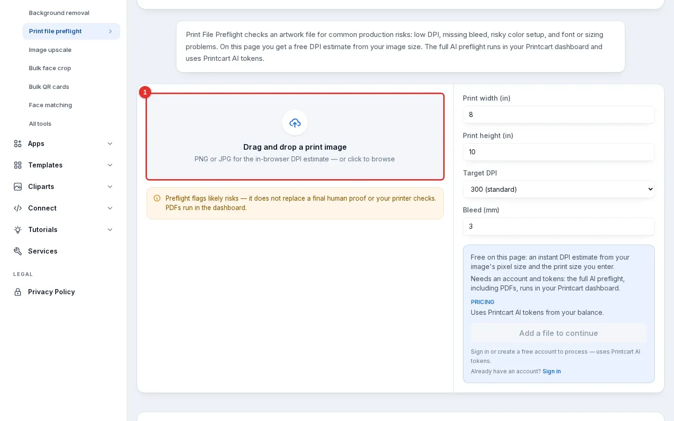The width and height of the screenshot is (674, 421).
Task: Focus the Bleed (mm) input field
Action: click(x=558, y=226)
